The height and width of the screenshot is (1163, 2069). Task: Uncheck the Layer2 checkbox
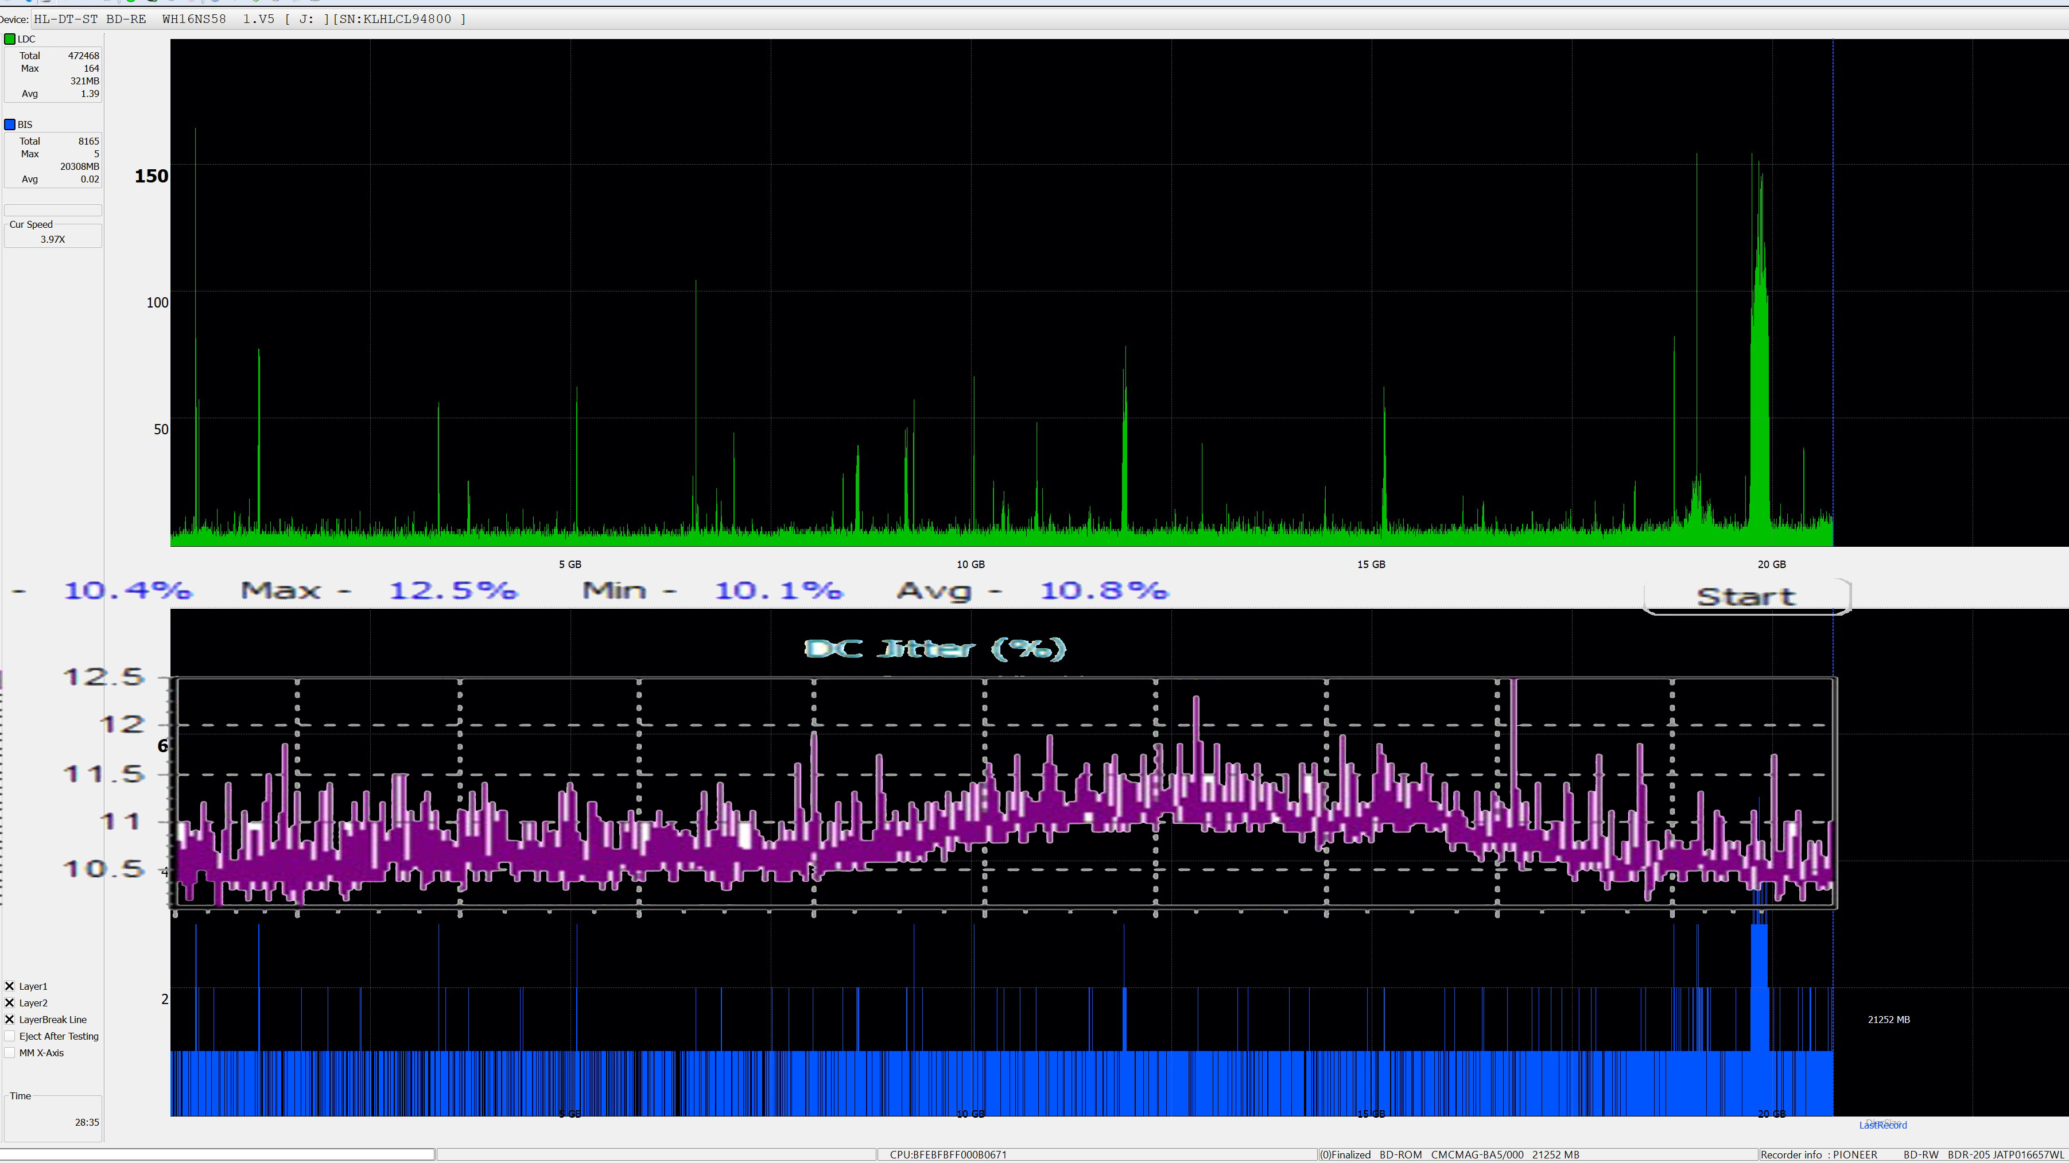coord(10,1003)
